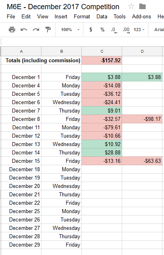Move spreadsheet to folder icon
Screen dimensions: 164x255
(142, 6)
